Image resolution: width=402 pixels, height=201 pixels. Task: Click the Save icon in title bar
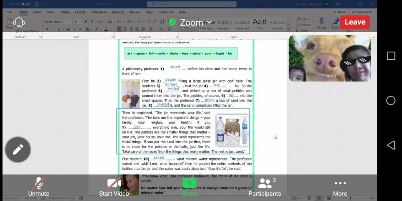pos(35,4)
